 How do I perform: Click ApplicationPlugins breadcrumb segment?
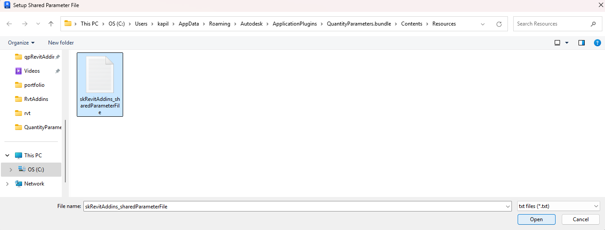pyautogui.click(x=295, y=24)
